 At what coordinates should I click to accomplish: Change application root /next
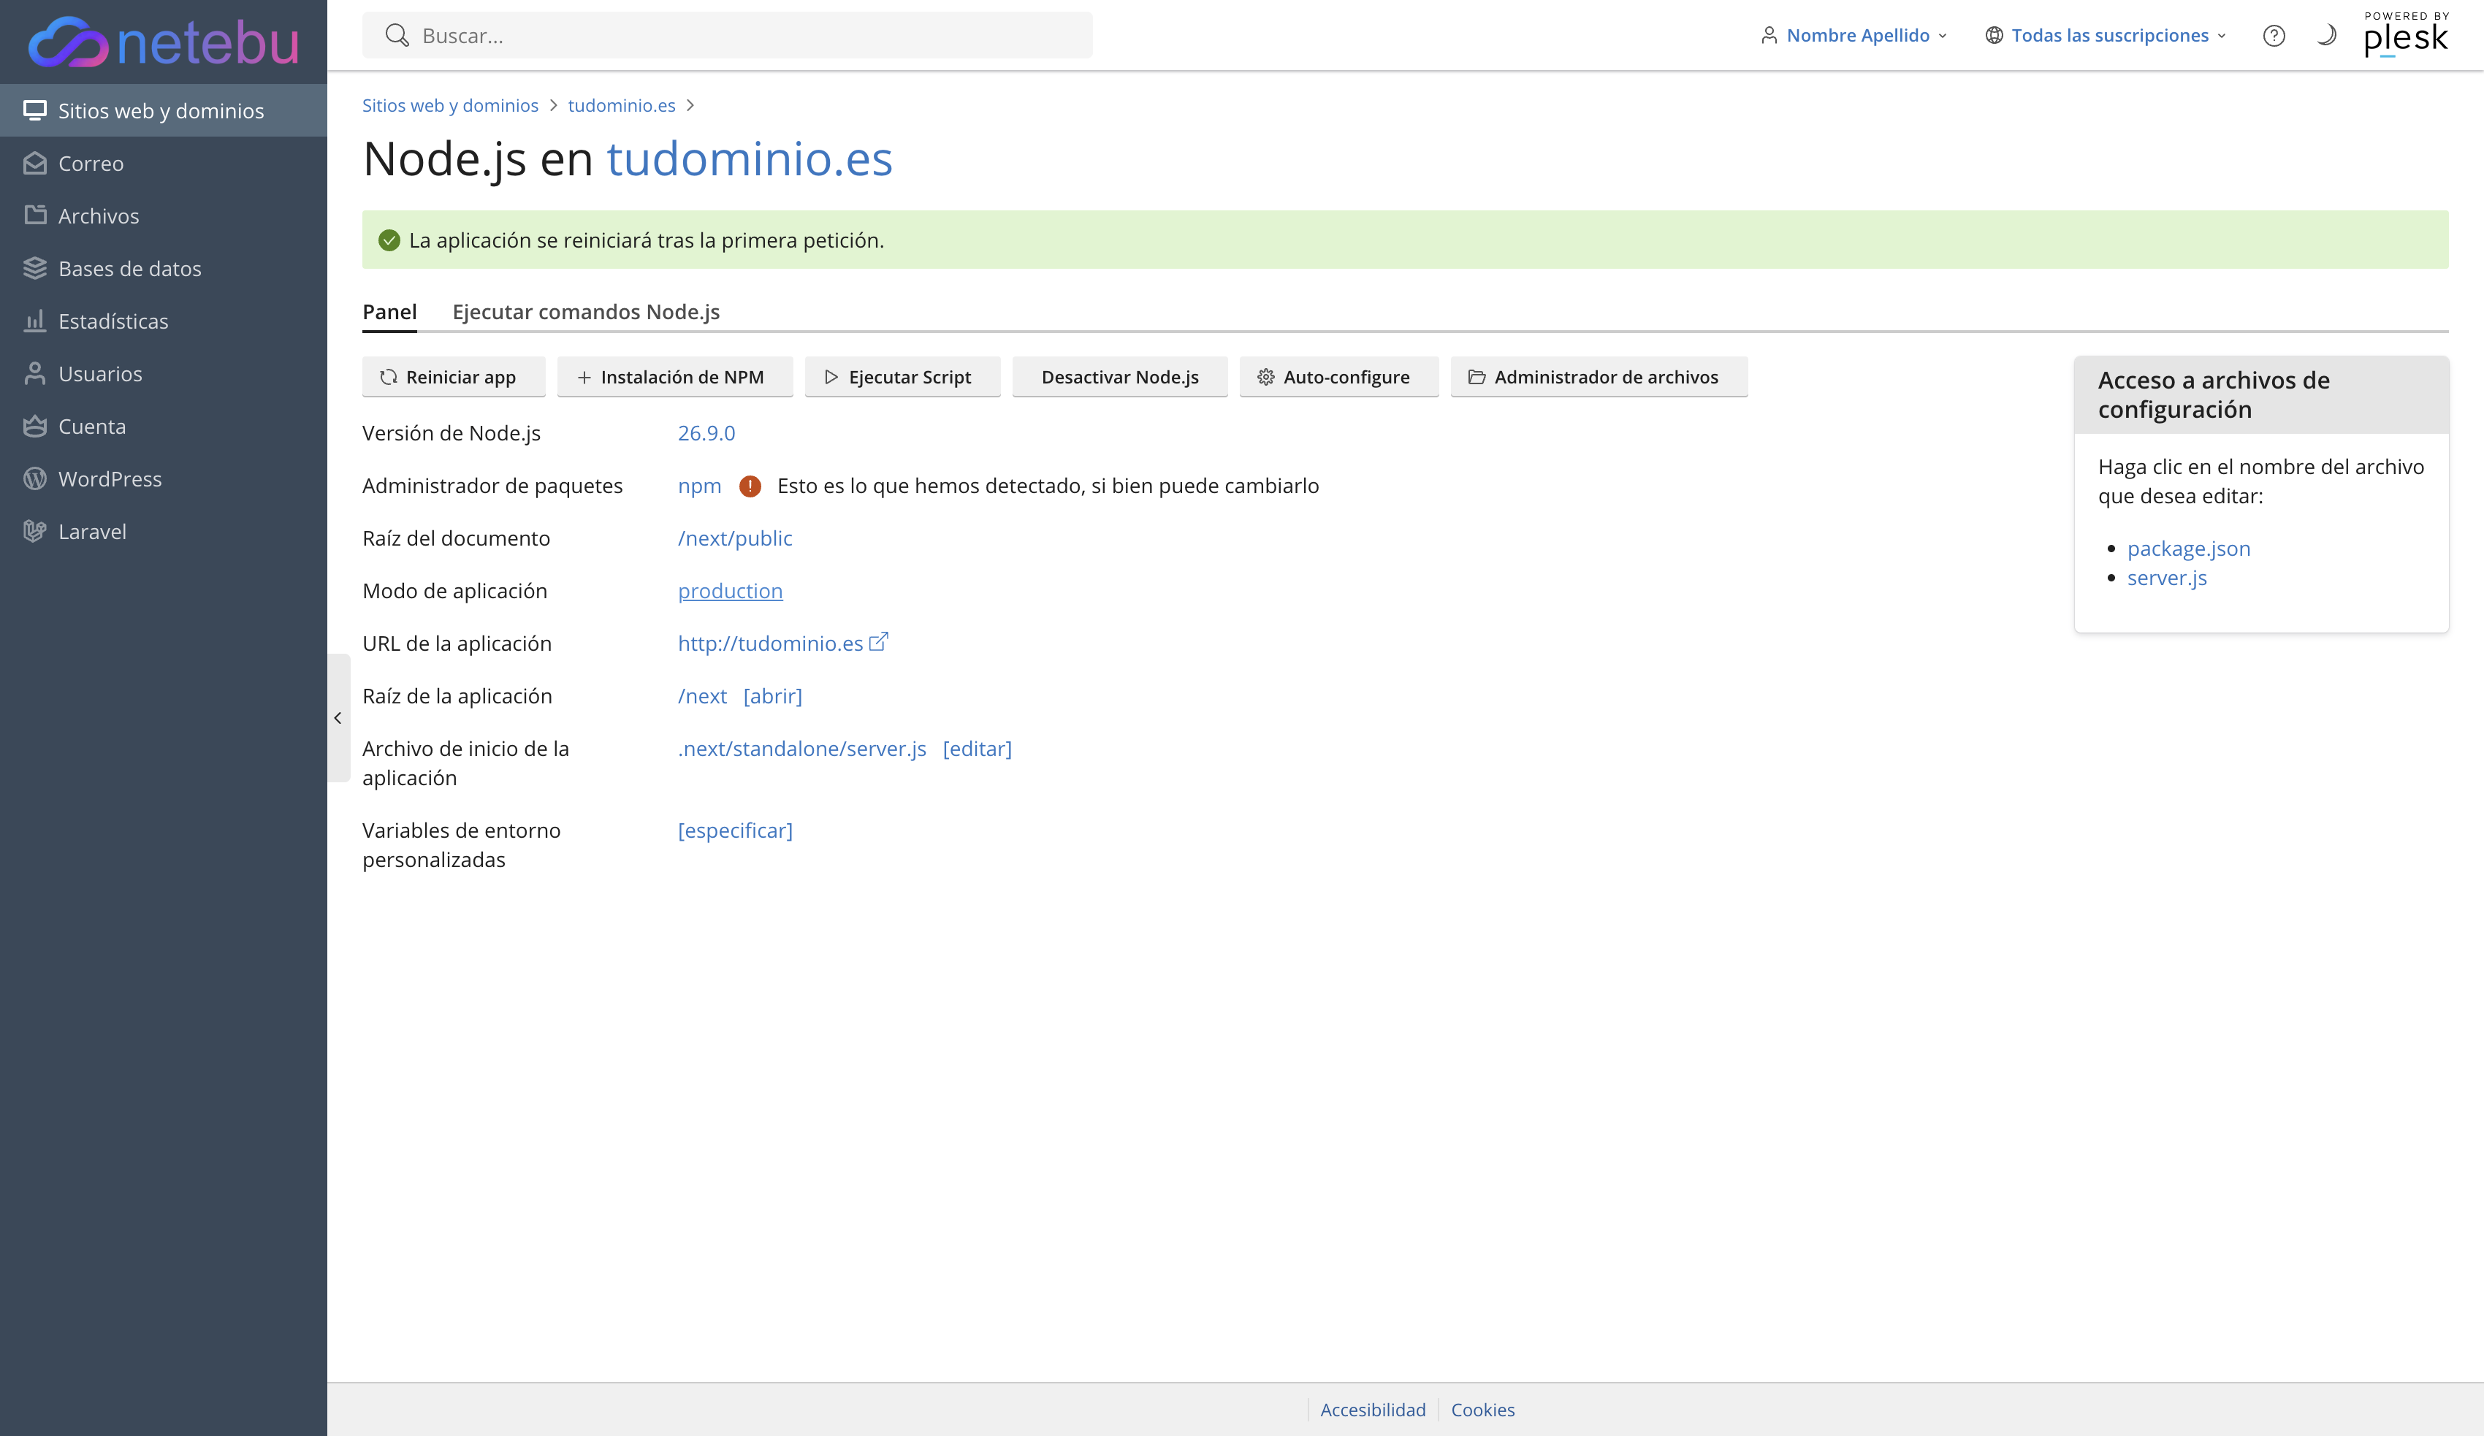[703, 696]
